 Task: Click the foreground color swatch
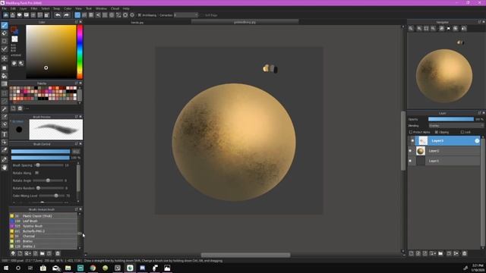[x=14, y=29]
